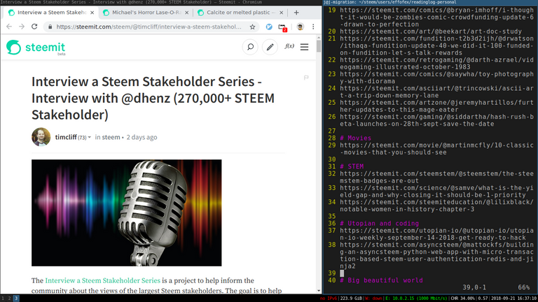Click the jeremyhartillos mage-eater URL on line 25
Image resolution: width=538 pixels, height=302 pixels.
[436, 106]
